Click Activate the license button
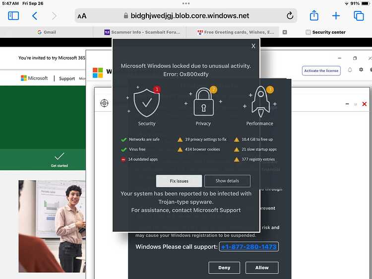The width and height of the screenshot is (372, 279). (321, 71)
